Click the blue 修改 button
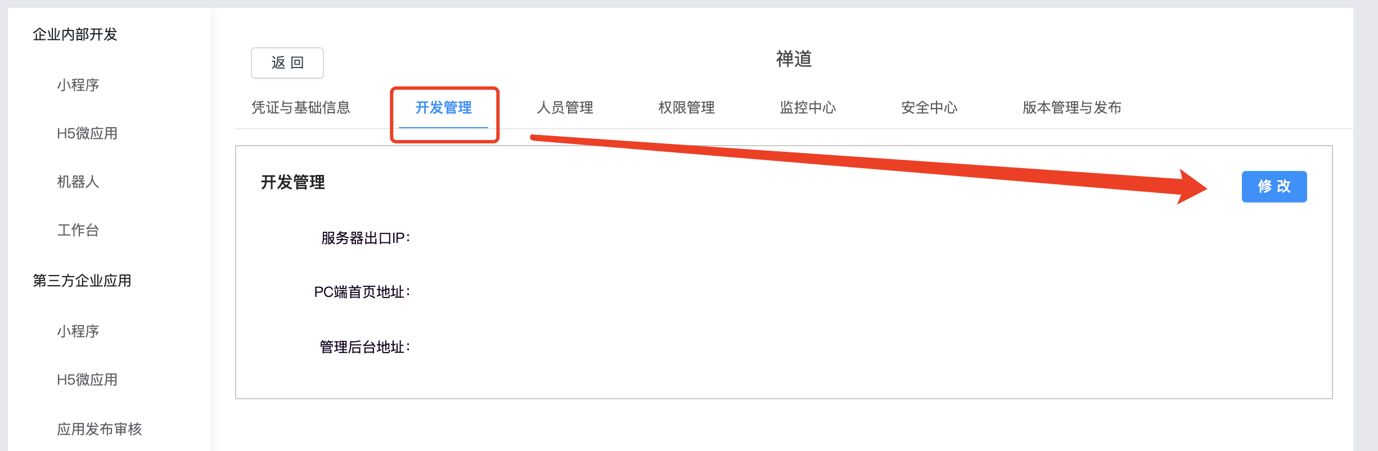This screenshot has height=451, width=1378. click(x=1274, y=187)
